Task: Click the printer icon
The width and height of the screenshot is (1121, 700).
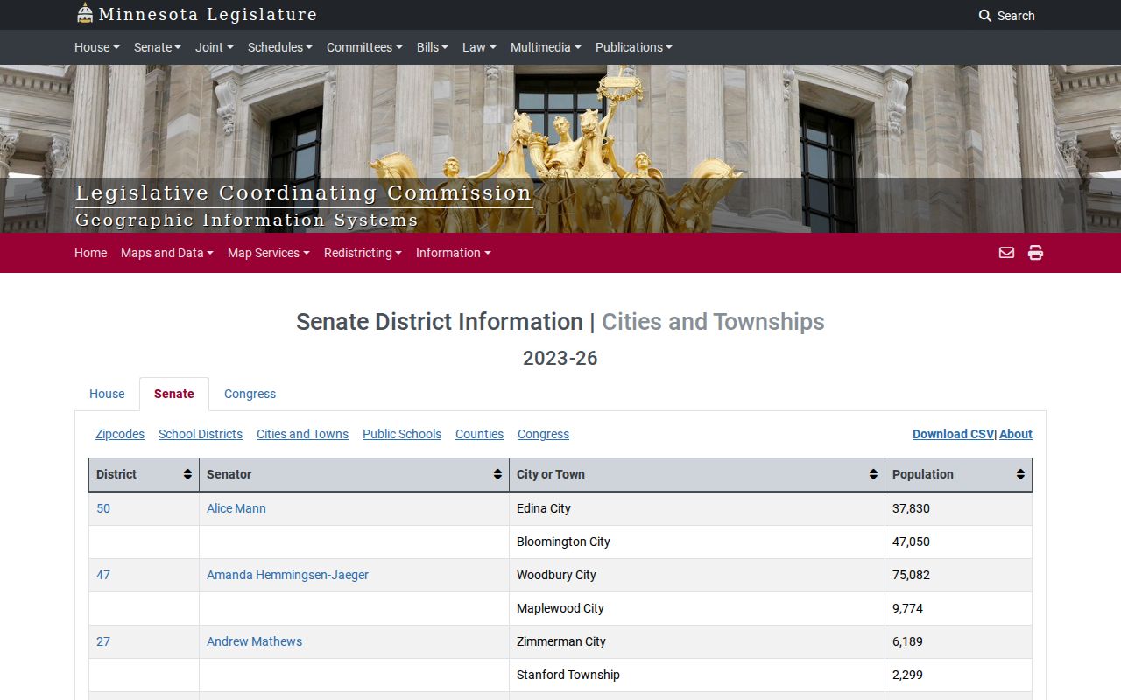Action: coord(1035,253)
